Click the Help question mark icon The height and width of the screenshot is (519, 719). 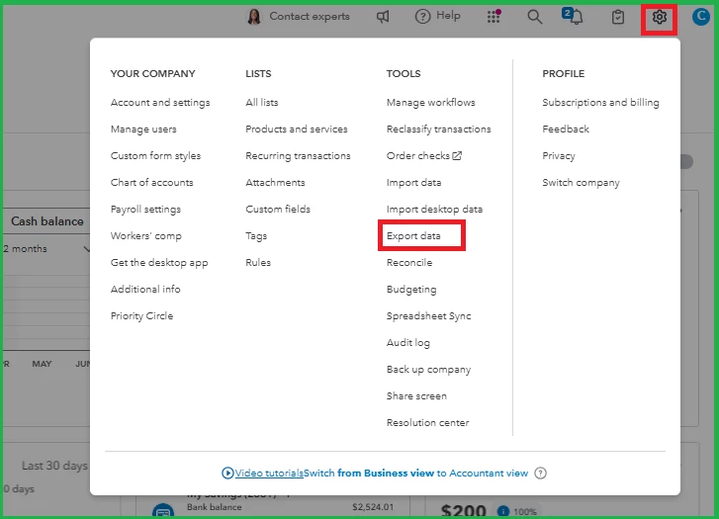click(422, 17)
